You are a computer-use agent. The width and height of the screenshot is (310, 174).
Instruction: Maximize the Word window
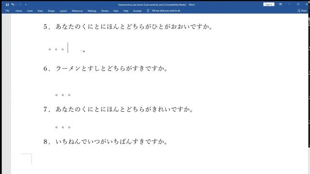298,4
